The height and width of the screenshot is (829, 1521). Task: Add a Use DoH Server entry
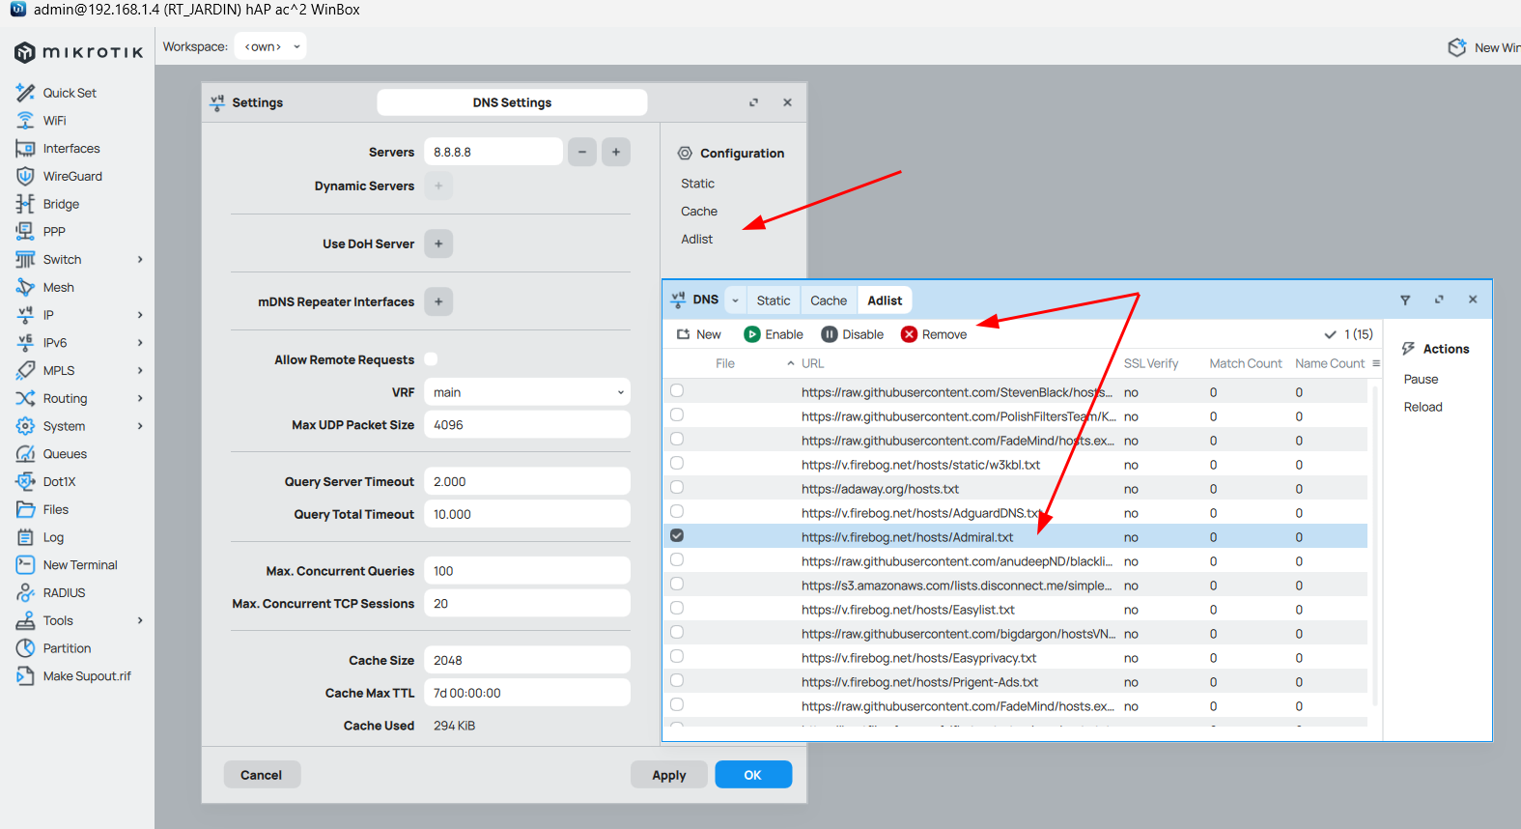point(438,244)
